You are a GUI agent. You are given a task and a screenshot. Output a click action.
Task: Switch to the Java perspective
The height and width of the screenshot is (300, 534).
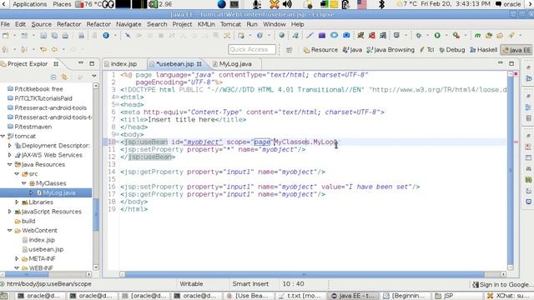click(352, 50)
